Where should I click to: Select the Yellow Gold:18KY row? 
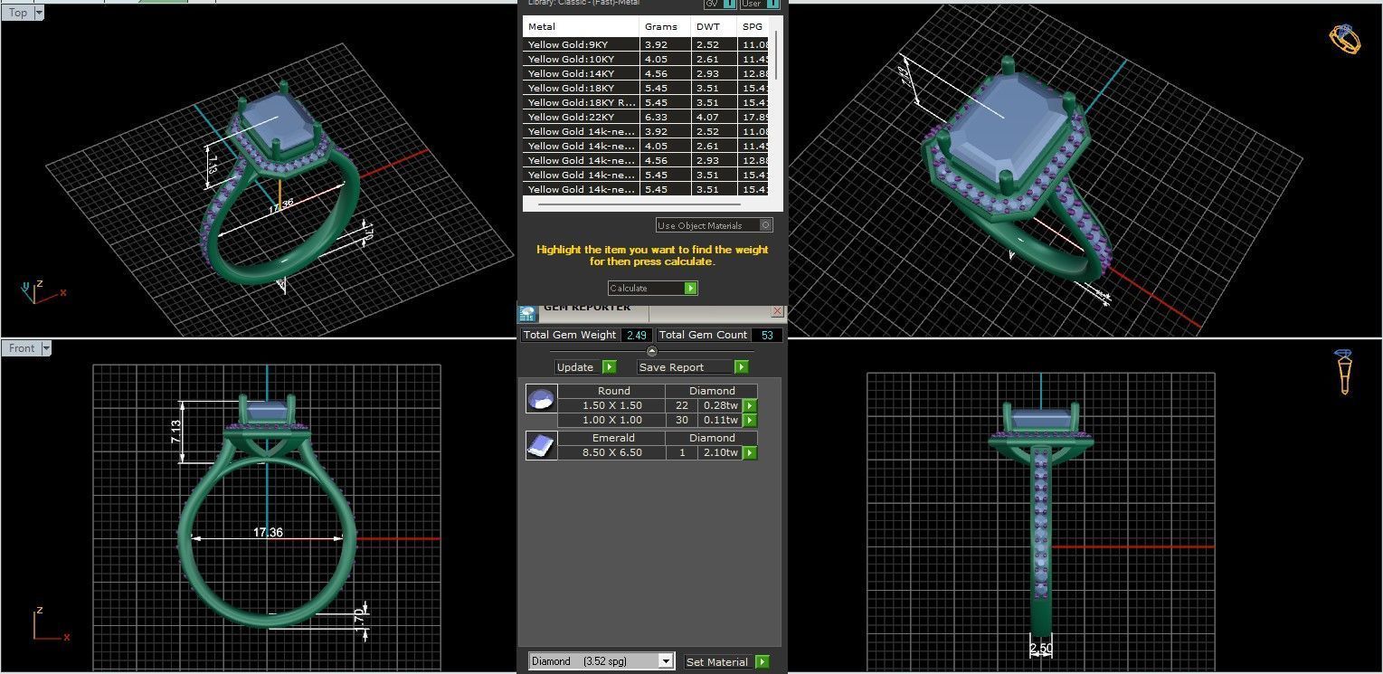648,88
